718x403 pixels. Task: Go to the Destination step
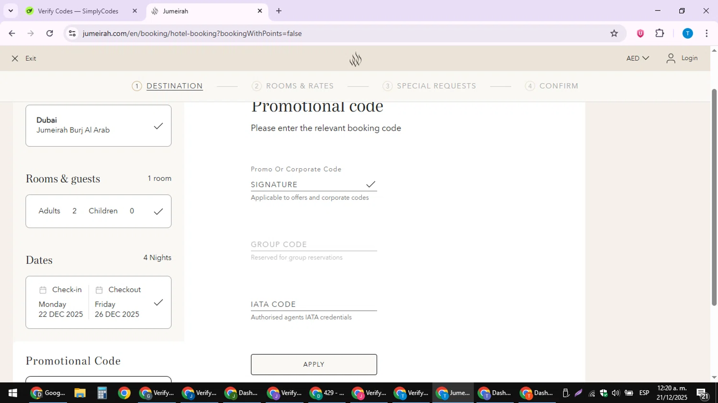coord(168,86)
